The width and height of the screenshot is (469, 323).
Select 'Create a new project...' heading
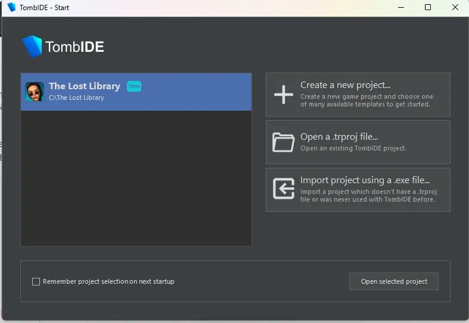click(x=345, y=85)
